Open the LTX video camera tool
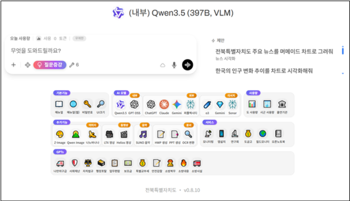The width and height of the screenshot is (350, 201). coord(109,134)
